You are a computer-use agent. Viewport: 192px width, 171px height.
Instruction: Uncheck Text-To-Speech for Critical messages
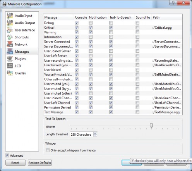pos(111,28)
